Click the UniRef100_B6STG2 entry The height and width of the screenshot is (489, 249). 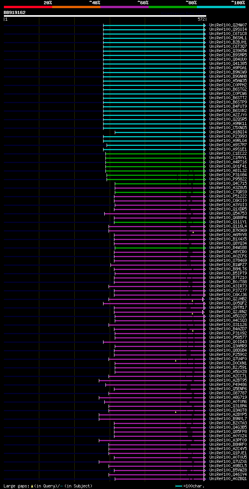[x=228, y=89]
